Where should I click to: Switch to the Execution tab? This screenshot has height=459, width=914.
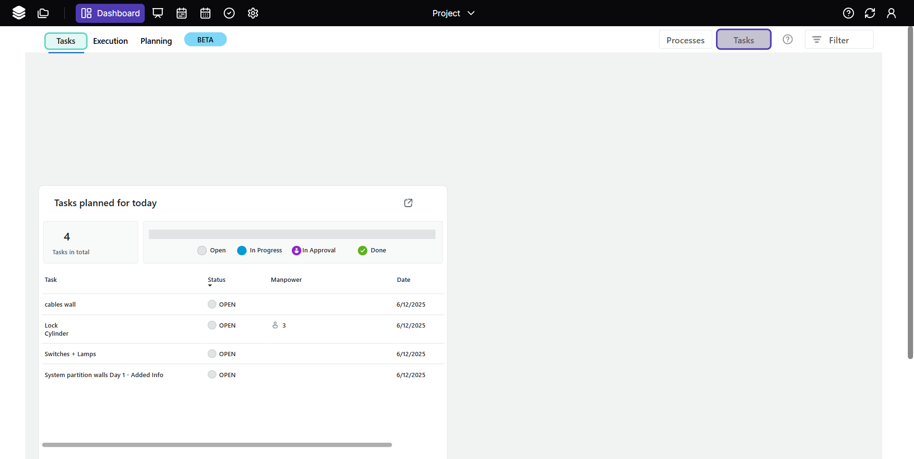[x=110, y=41]
